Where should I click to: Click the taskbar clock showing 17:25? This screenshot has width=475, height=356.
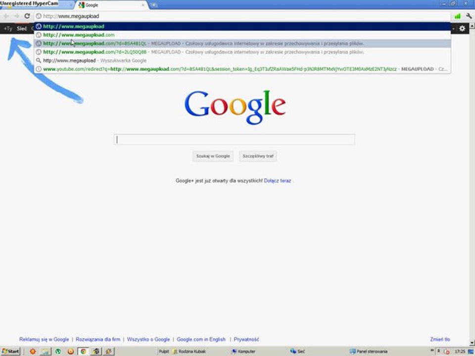(460, 352)
